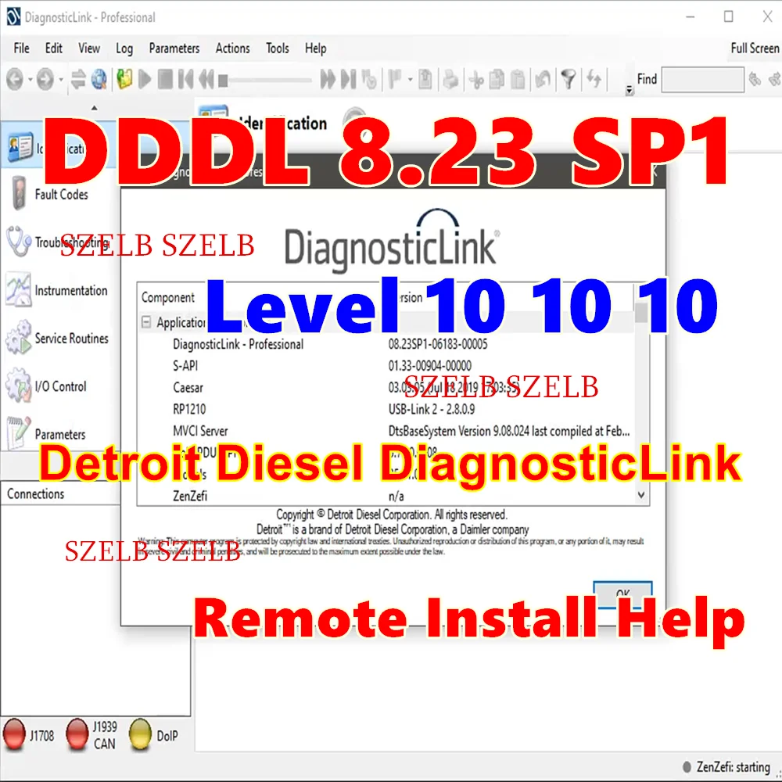Viewport: 782px width, 782px height.
Task: Click the fast-forward playback icon
Action: click(x=328, y=79)
